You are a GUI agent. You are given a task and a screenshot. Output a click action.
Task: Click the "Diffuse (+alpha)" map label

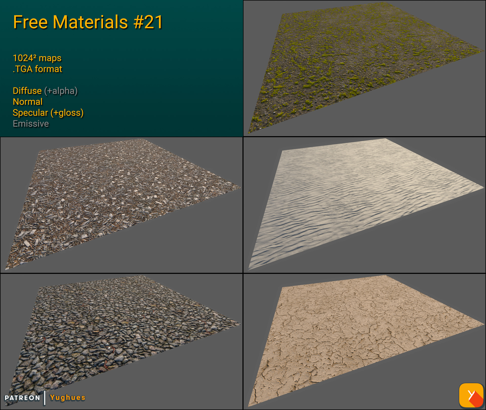point(45,91)
